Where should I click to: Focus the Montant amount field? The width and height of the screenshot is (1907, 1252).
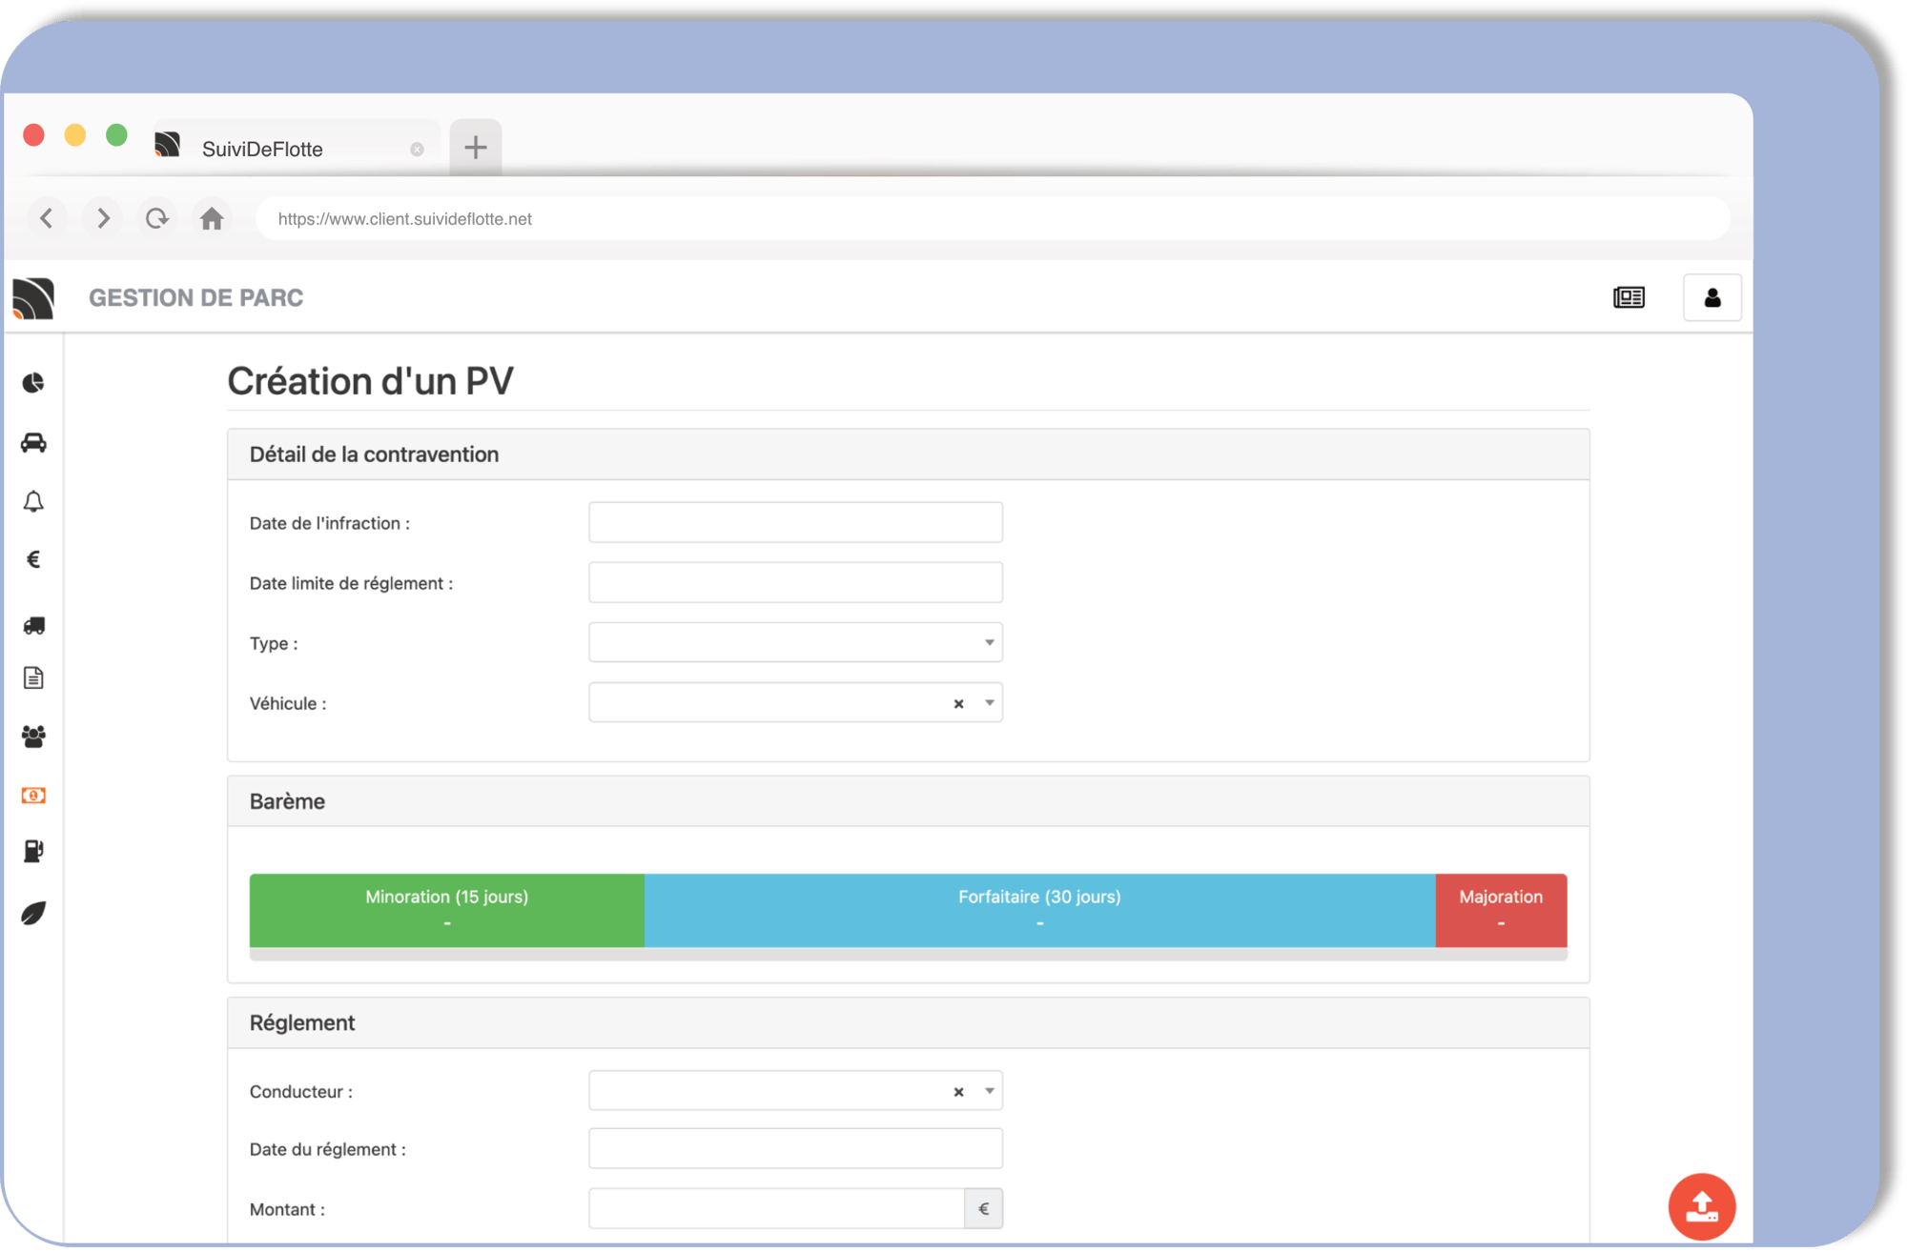tap(777, 1208)
